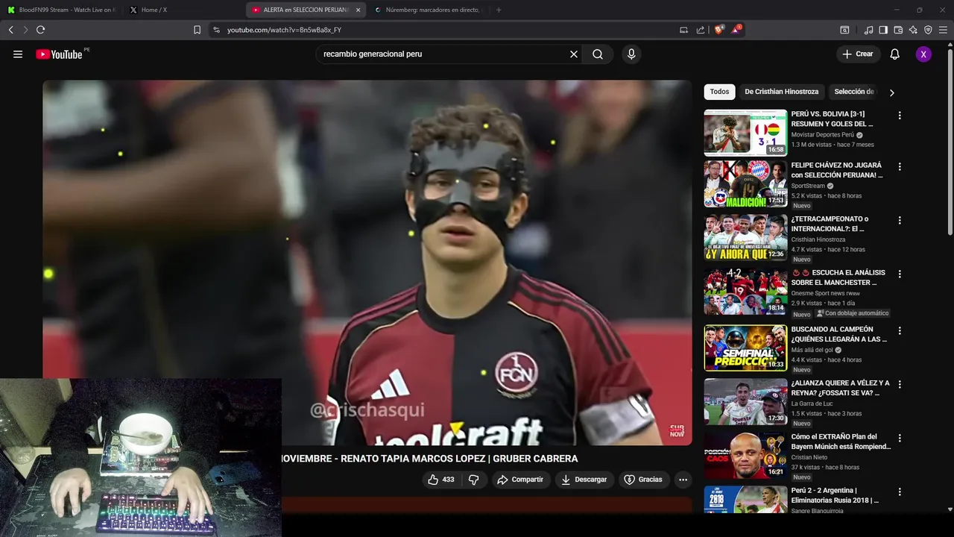
Task: Open the Movistar Deportes Perú channel link
Action: 822,135
